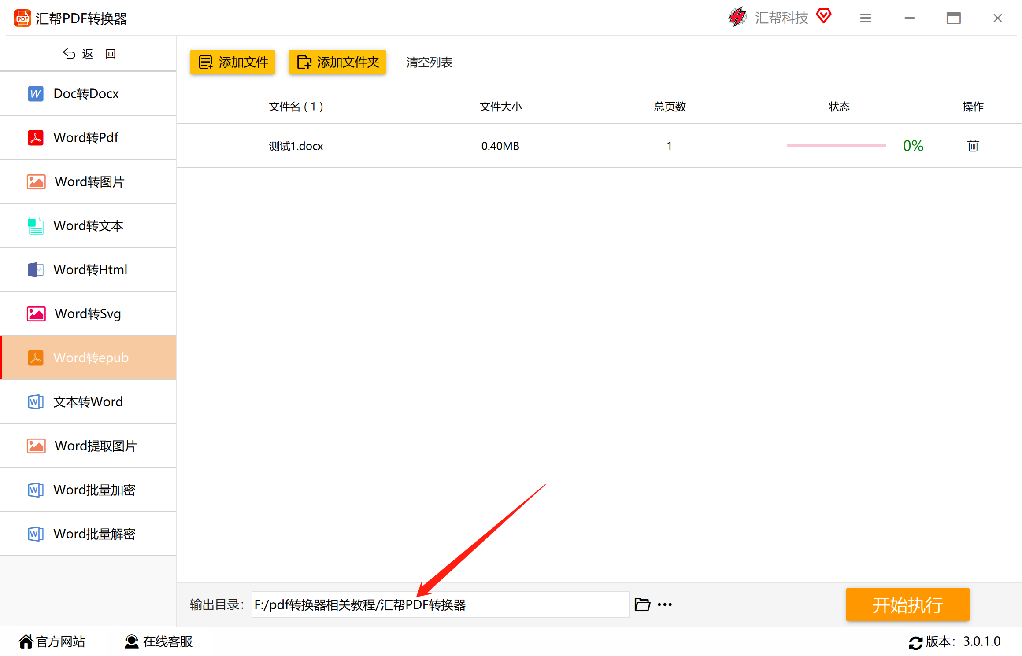Click the 输出目录 path input field
The width and height of the screenshot is (1022, 656).
441,604
